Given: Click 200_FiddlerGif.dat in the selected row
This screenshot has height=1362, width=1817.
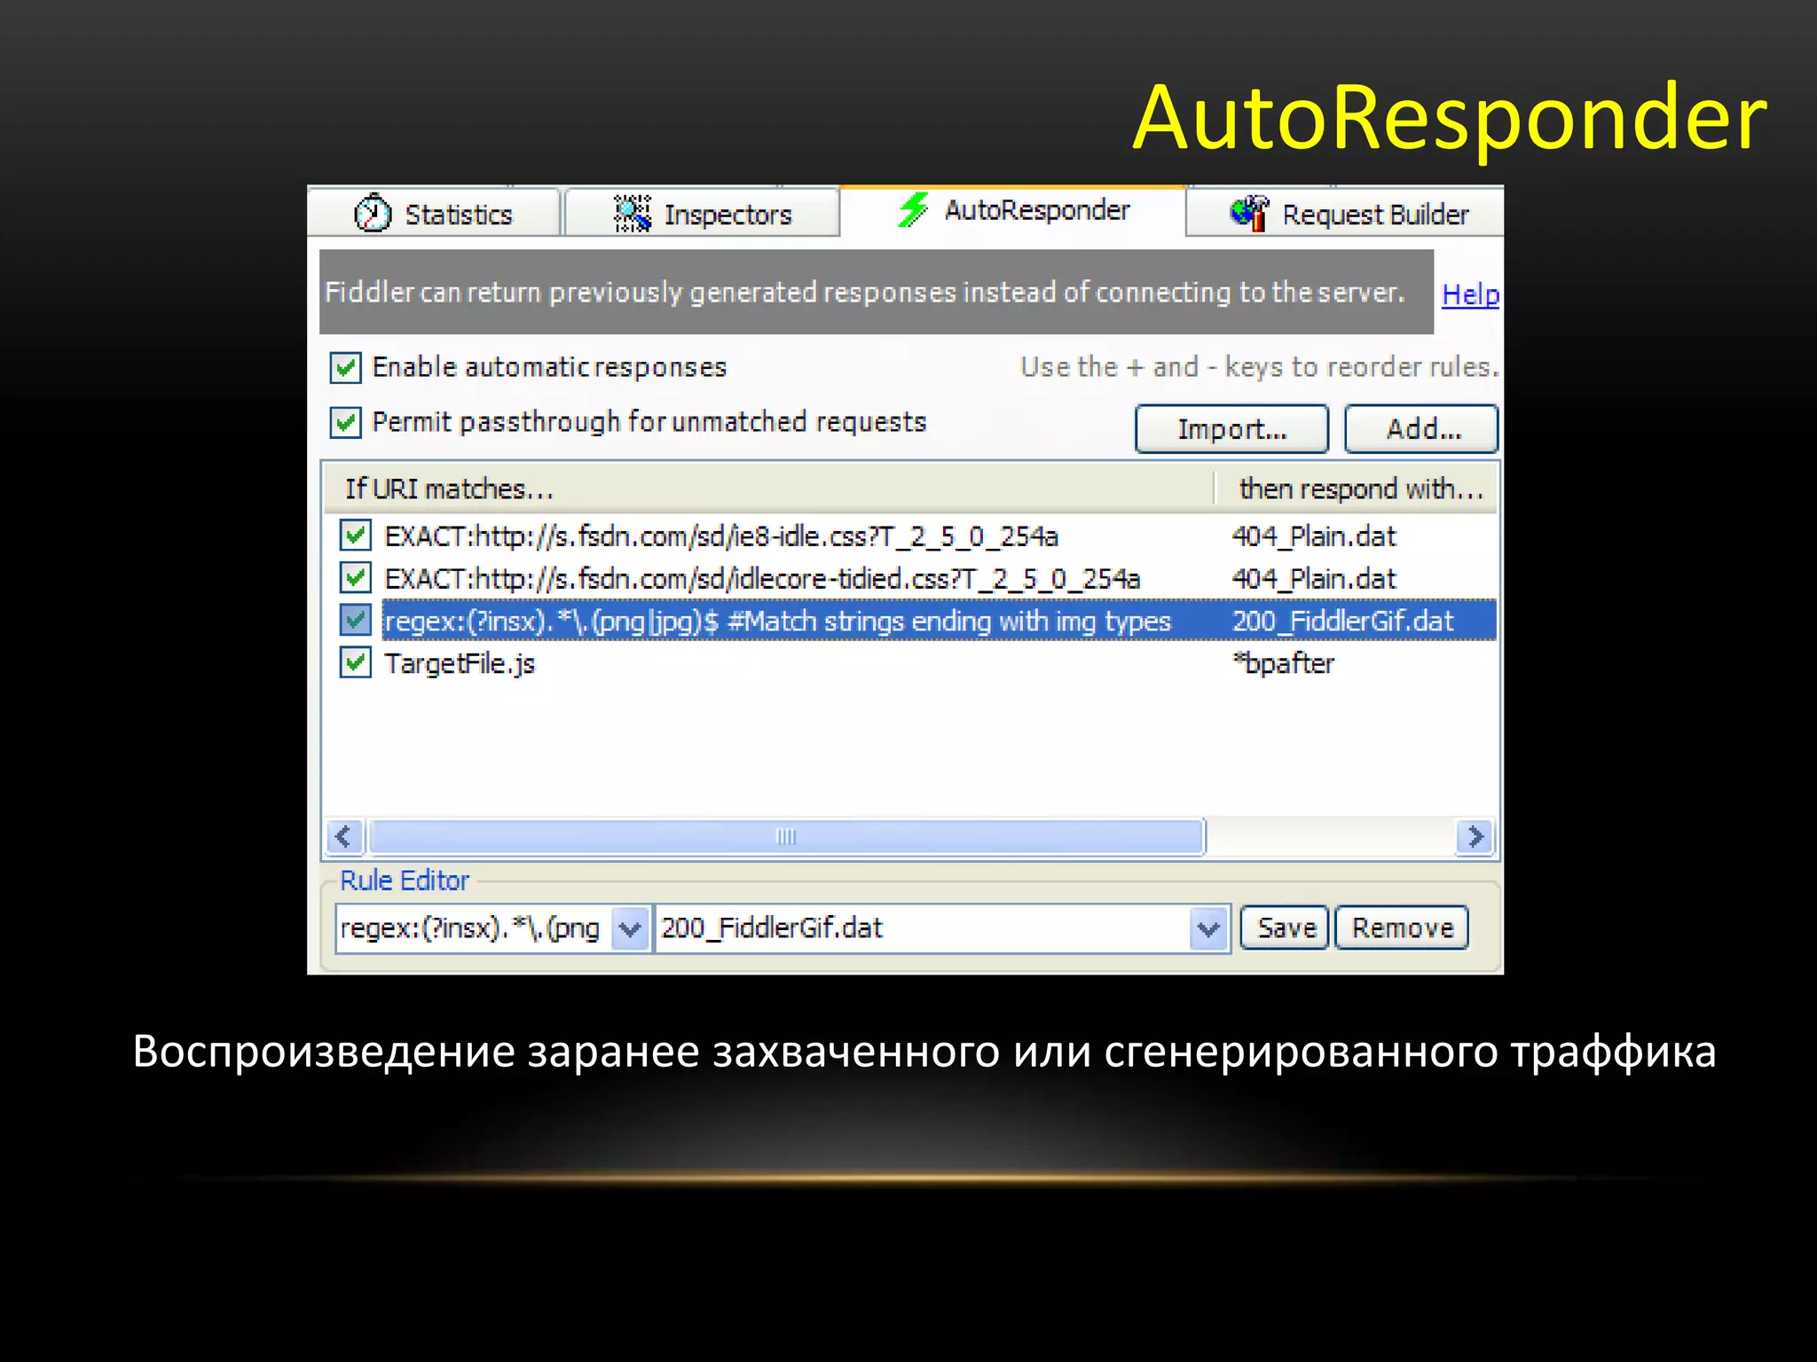Looking at the screenshot, I should tap(1343, 621).
